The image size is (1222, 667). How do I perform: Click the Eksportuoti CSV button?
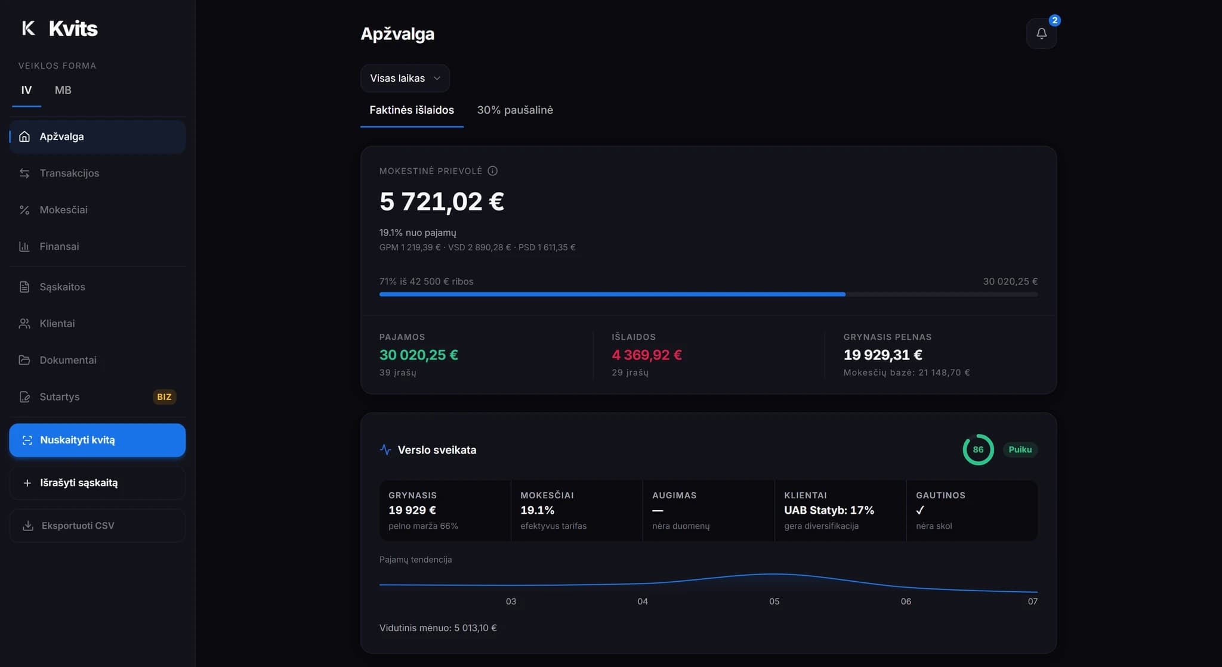[x=97, y=526]
